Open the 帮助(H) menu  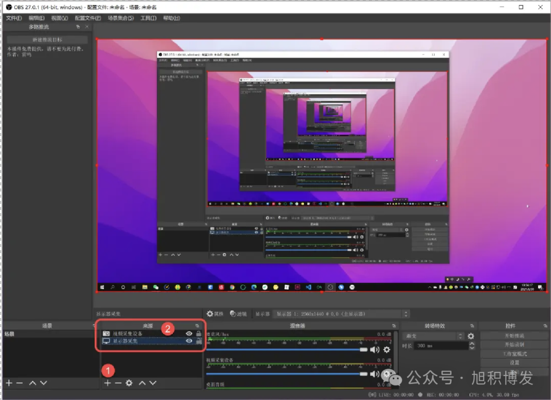(x=171, y=18)
